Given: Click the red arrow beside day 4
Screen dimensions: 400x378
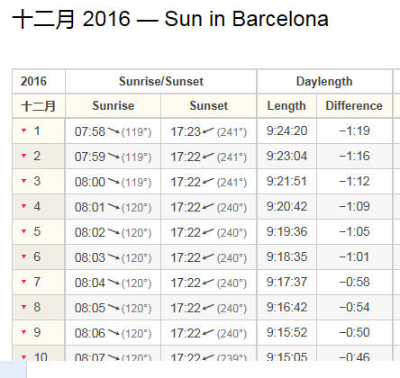Looking at the screenshot, I should [24, 206].
